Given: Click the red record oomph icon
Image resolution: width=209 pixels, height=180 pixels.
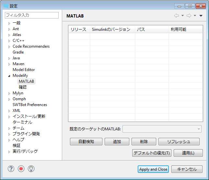Looking at the screenshot, I should tap(21, 169).
